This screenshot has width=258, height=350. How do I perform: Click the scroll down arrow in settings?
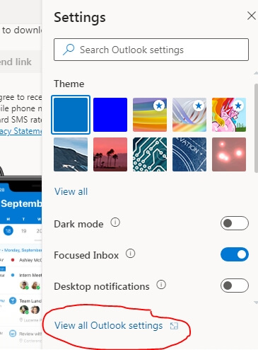click(x=256, y=303)
